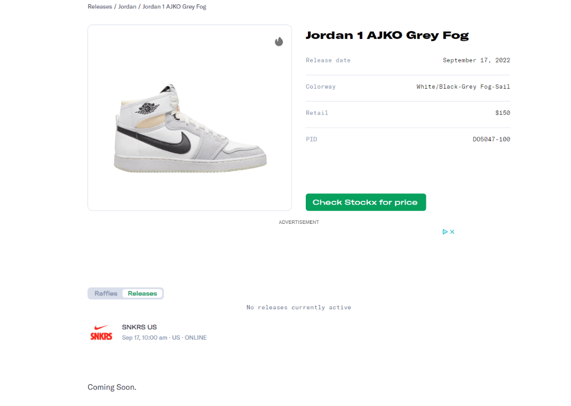Toggle the Raffles/Releases segmented control
Viewport: 571px width, 406px height.
pos(125,293)
